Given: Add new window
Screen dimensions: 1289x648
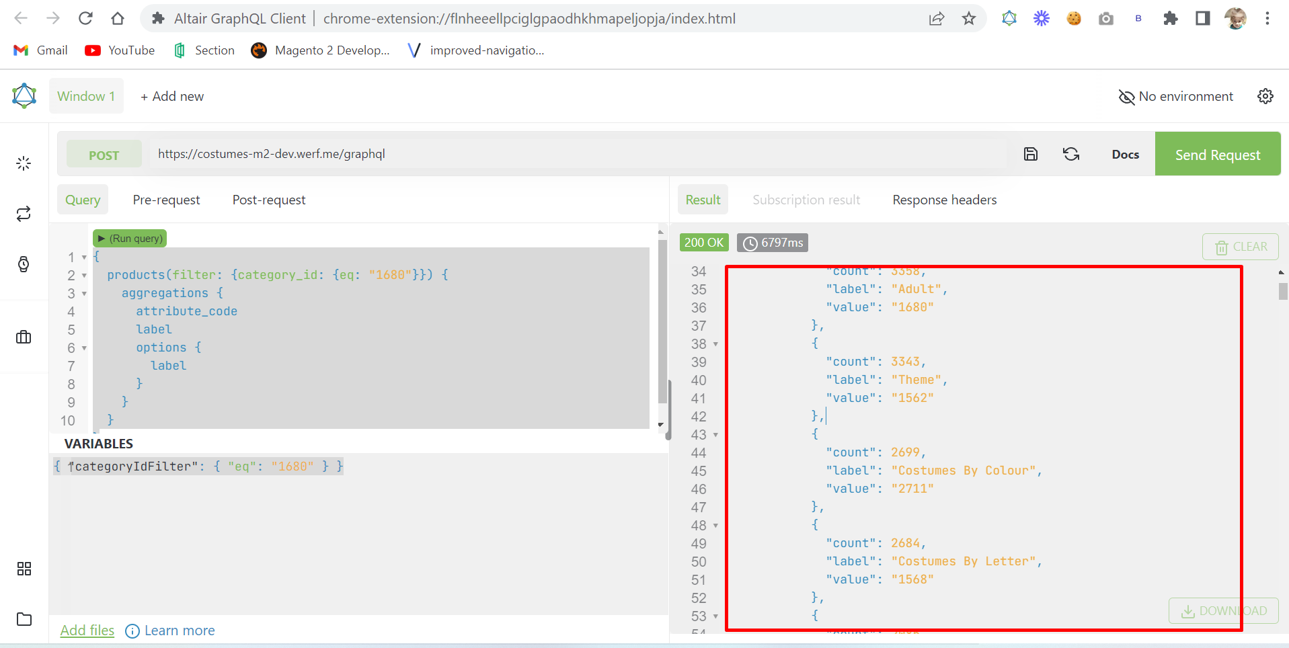Looking at the screenshot, I should point(172,96).
